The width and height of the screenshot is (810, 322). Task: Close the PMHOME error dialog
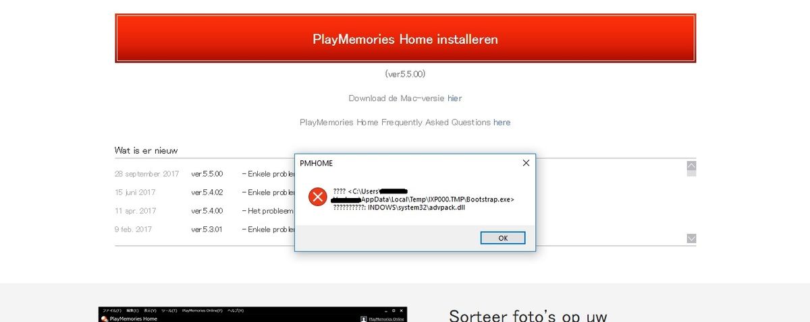pos(526,163)
